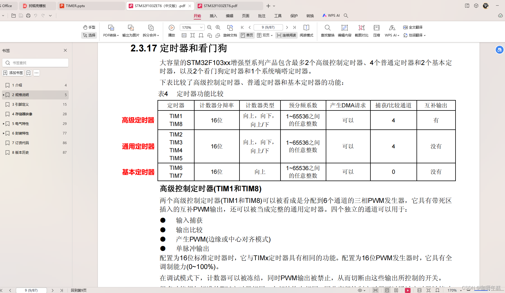Open the PDF转换 dropdown
Screen dimensions: 505x293
(x=111, y=31)
